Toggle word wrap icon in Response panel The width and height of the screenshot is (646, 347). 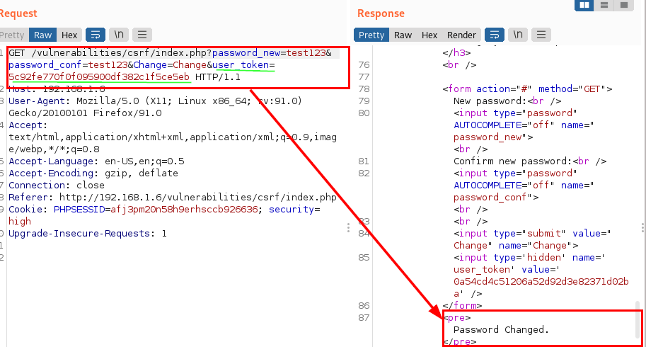[495, 35]
